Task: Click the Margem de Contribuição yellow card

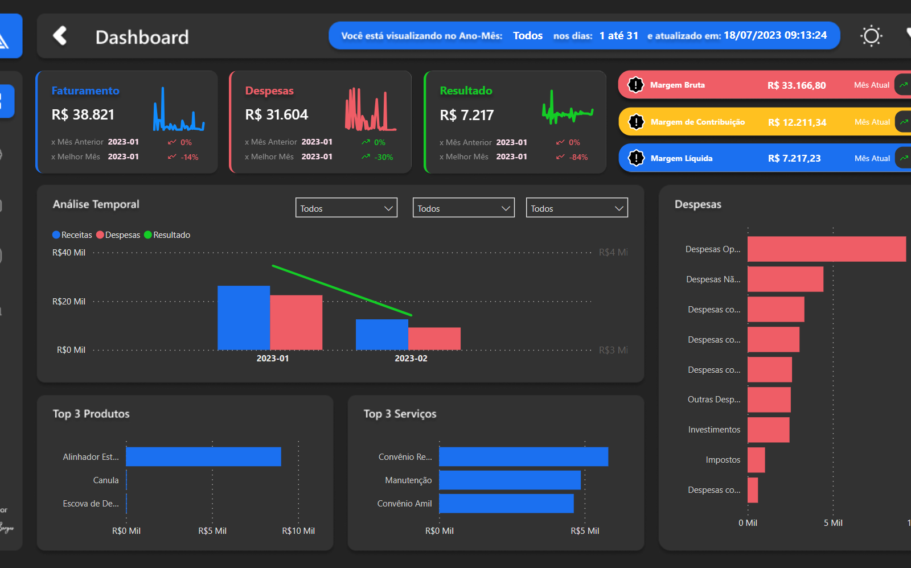Action: coord(765,122)
